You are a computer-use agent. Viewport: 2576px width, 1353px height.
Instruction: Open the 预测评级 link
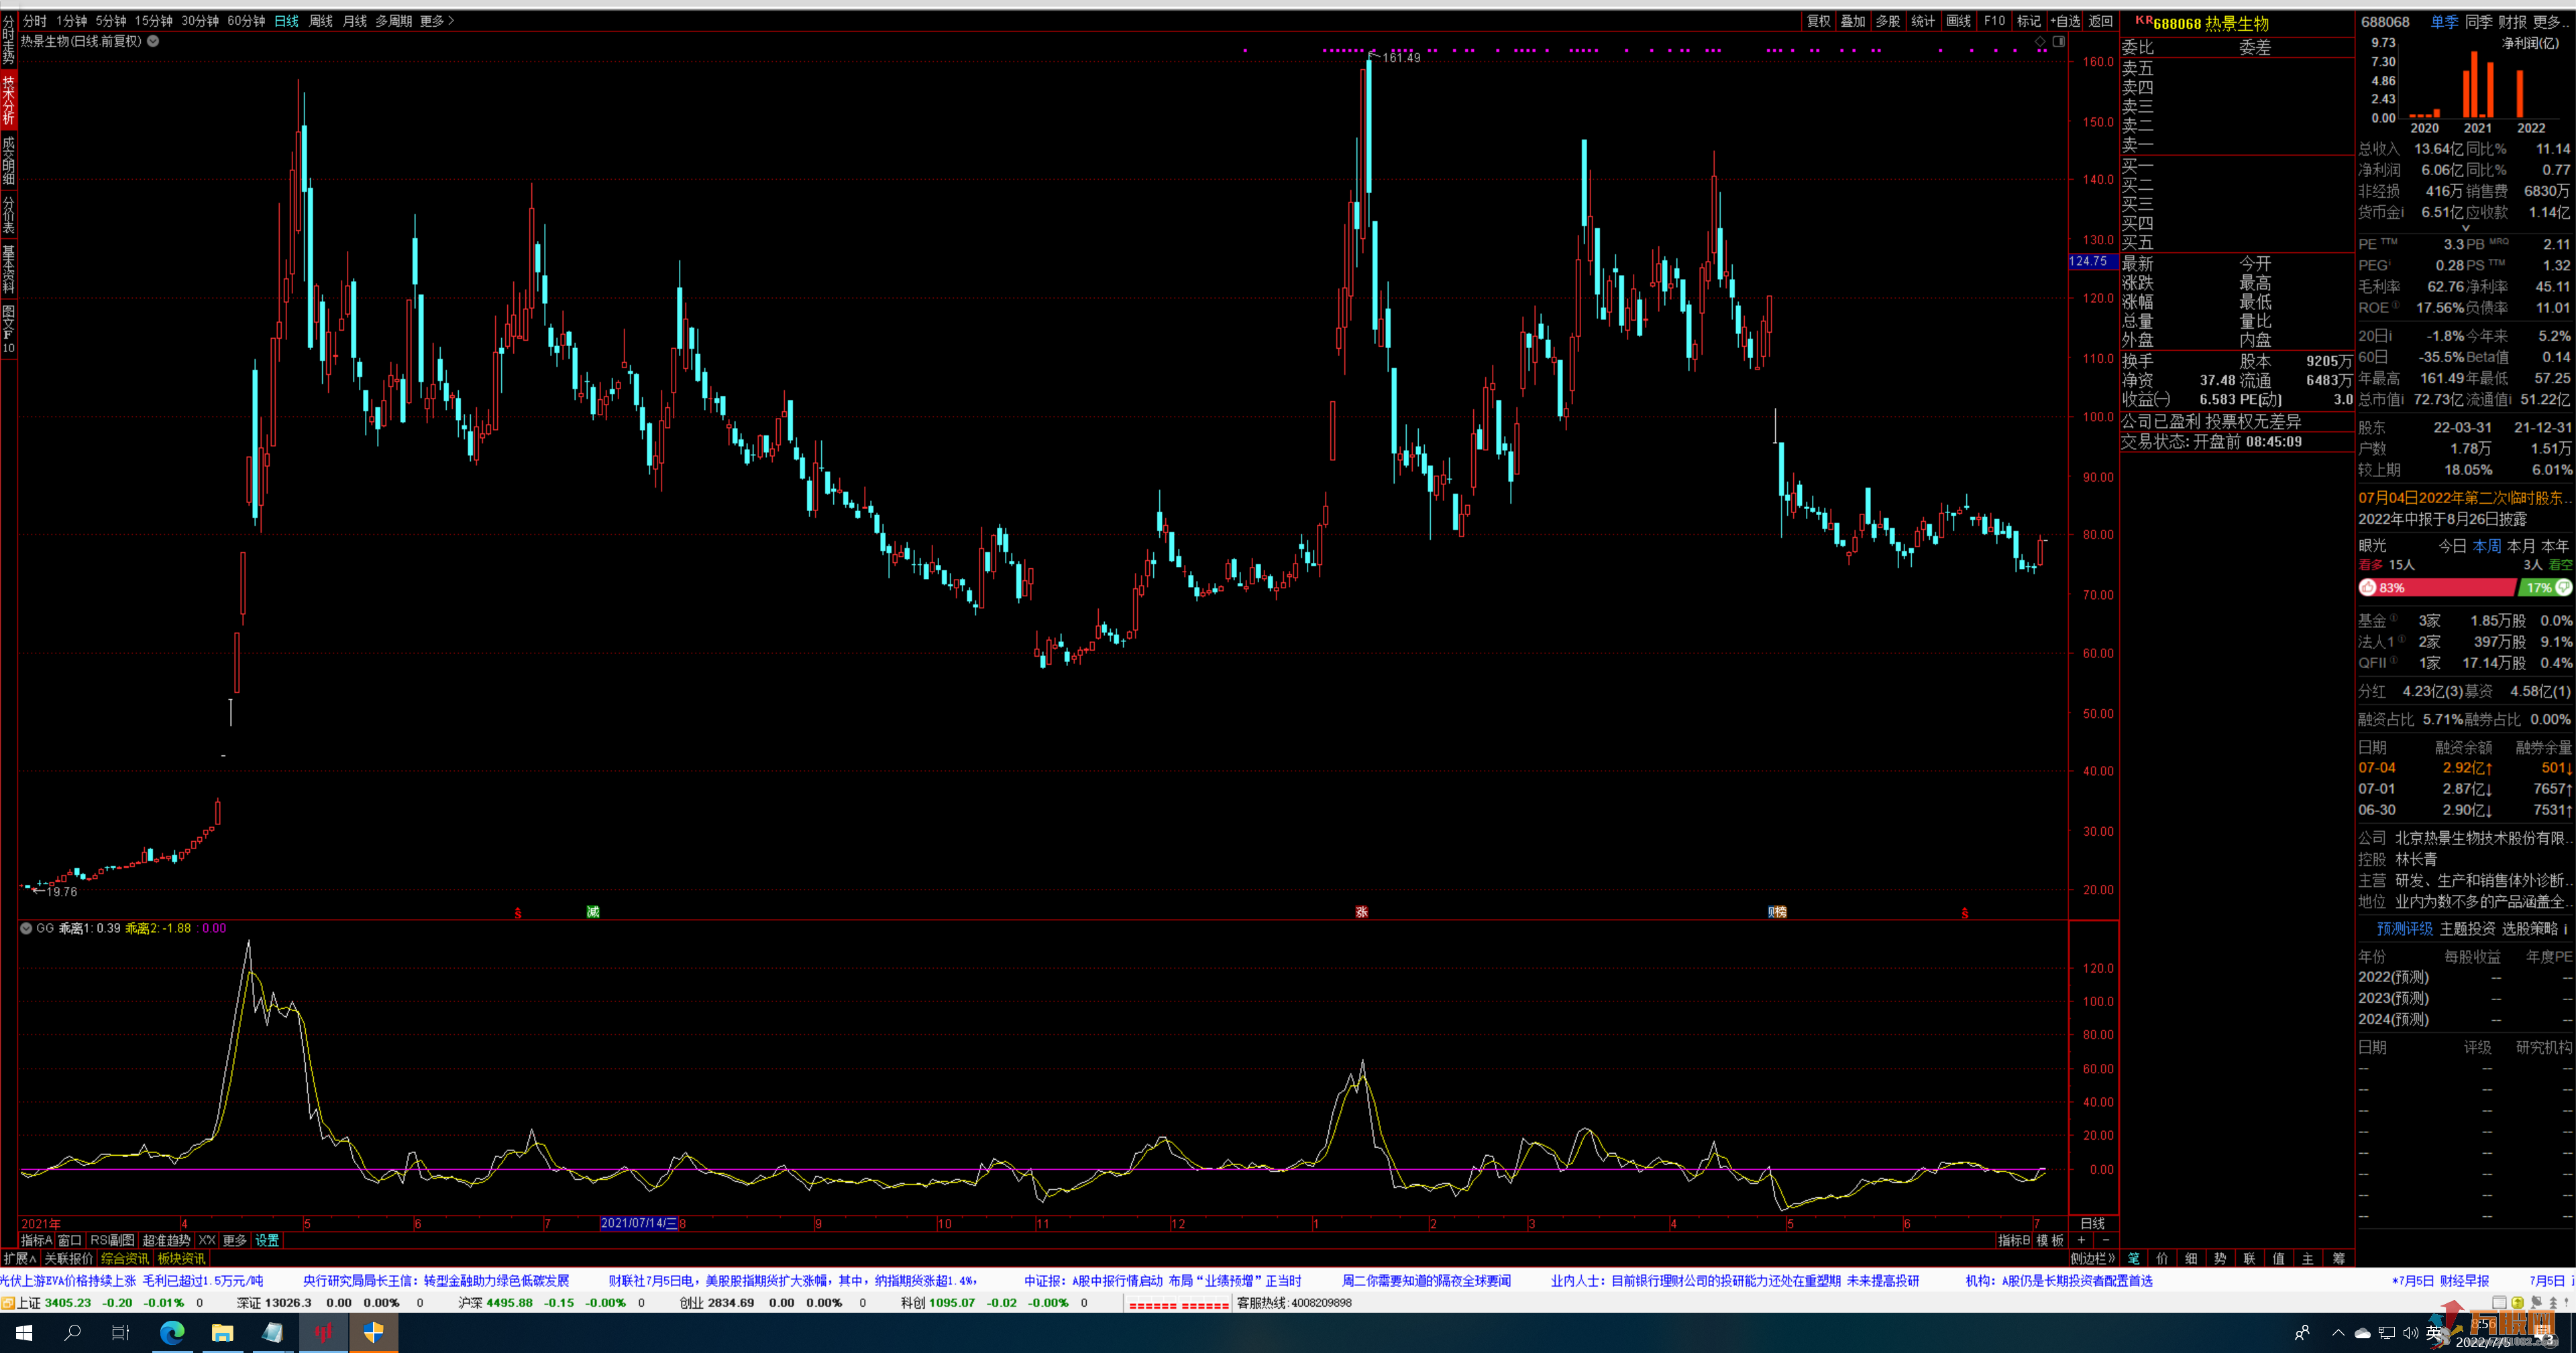(2404, 929)
